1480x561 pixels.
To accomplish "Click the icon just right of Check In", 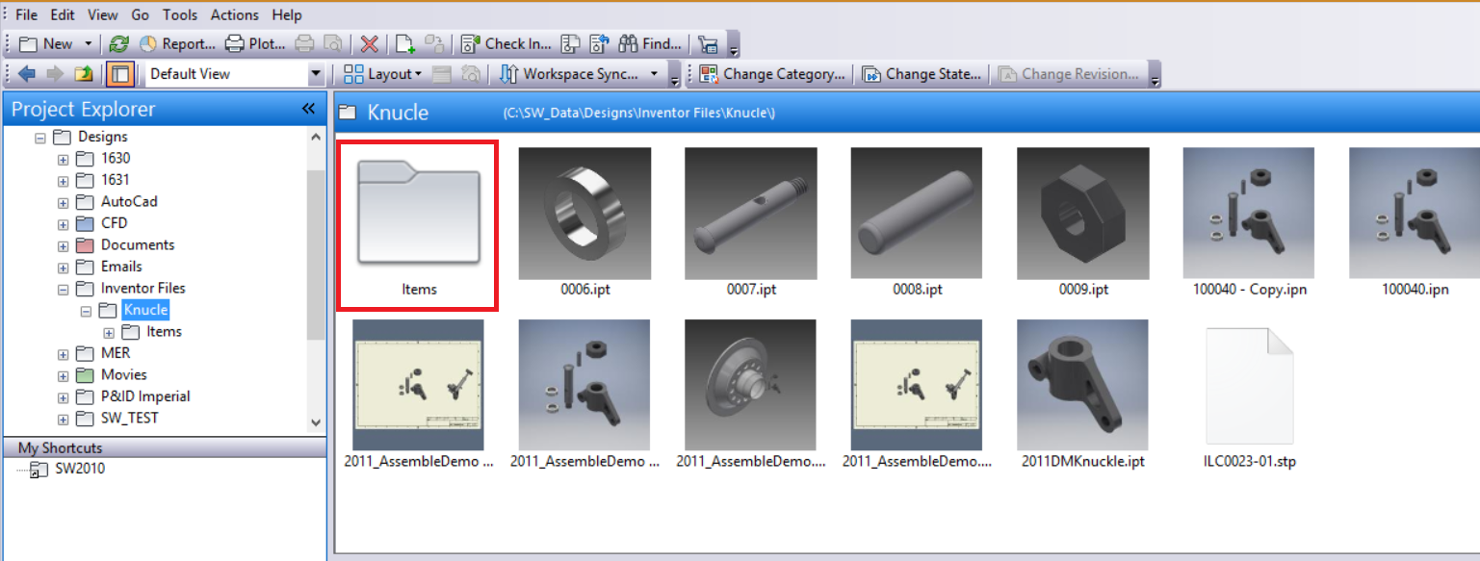I will (x=570, y=43).
